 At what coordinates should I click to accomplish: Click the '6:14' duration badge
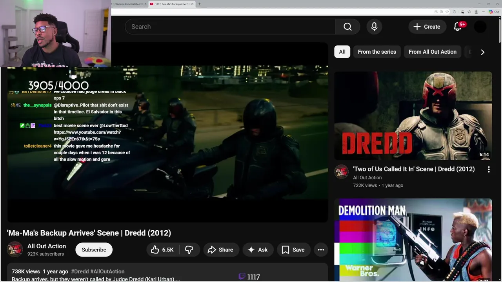coord(484,155)
